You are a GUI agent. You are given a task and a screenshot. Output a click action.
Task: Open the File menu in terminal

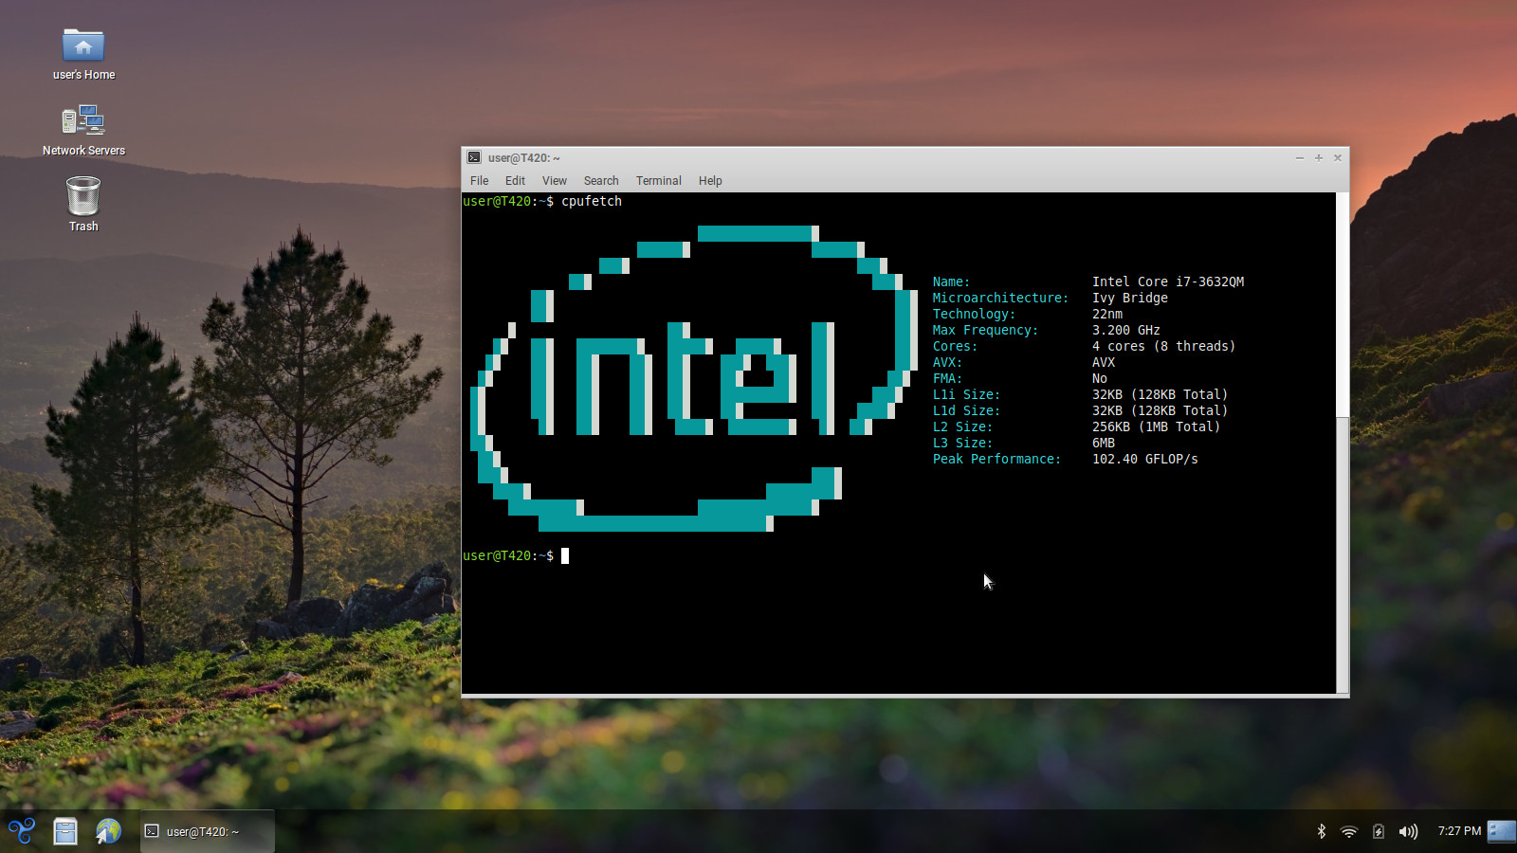[x=480, y=180]
